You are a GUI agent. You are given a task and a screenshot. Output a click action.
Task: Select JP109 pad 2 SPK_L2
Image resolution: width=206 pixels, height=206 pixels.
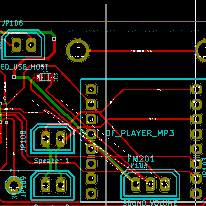pyautogui.click(x=60, y=185)
